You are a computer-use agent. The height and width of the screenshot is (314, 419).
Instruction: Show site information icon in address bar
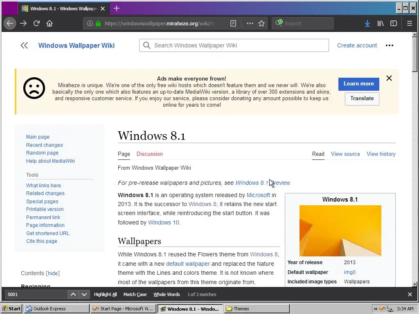click(x=90, y=23)
